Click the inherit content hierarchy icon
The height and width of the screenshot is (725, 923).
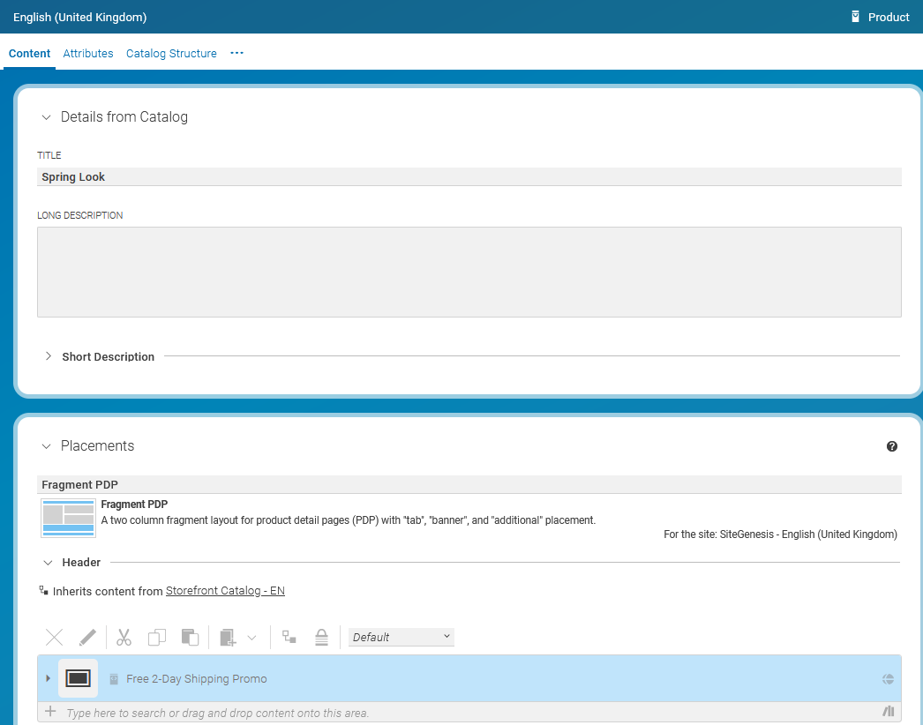point(289,637)
